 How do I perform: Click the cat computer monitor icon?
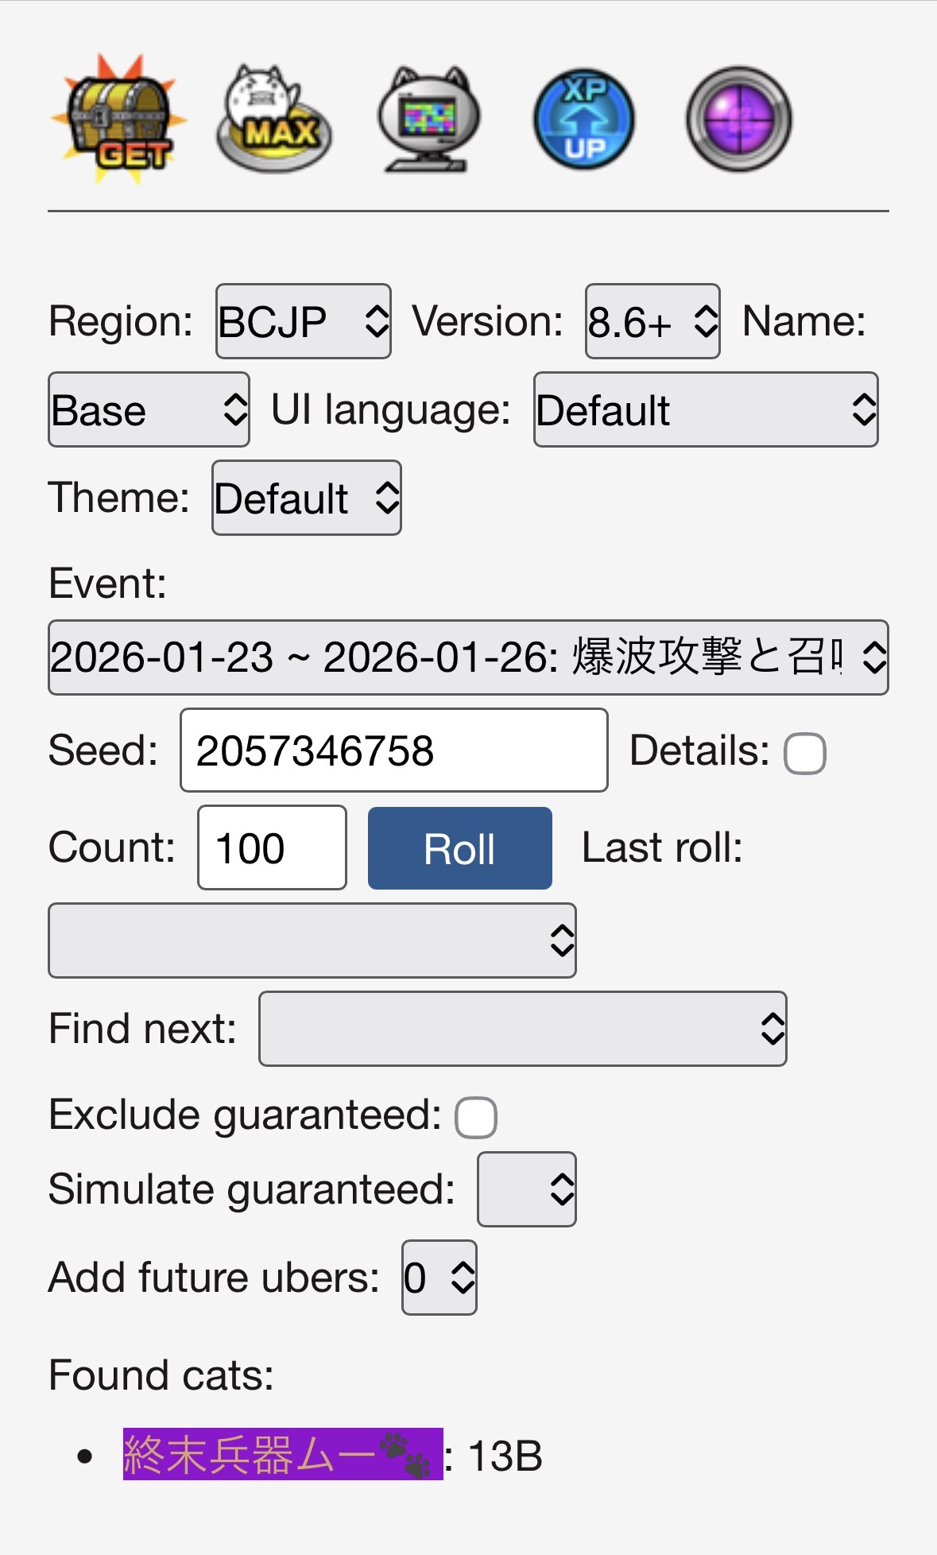point(429,119)
